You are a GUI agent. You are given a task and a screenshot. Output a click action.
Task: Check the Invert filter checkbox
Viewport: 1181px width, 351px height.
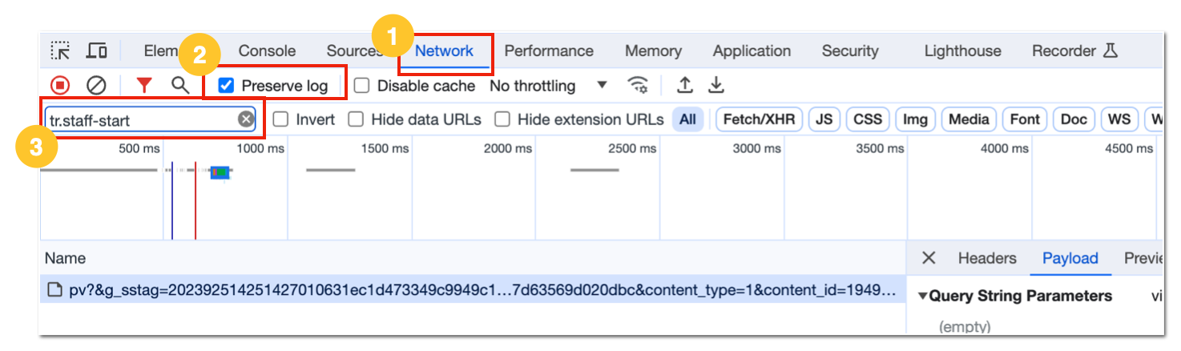click(x=280, y=119)
